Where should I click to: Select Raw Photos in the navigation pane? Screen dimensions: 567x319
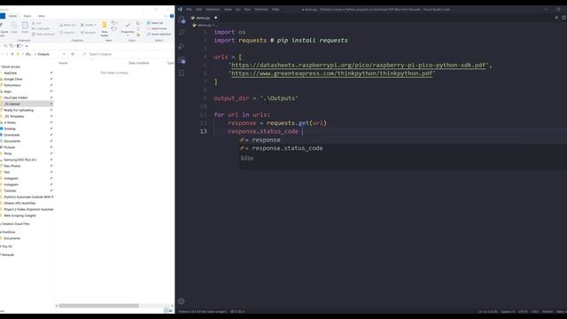click(12, 166)
